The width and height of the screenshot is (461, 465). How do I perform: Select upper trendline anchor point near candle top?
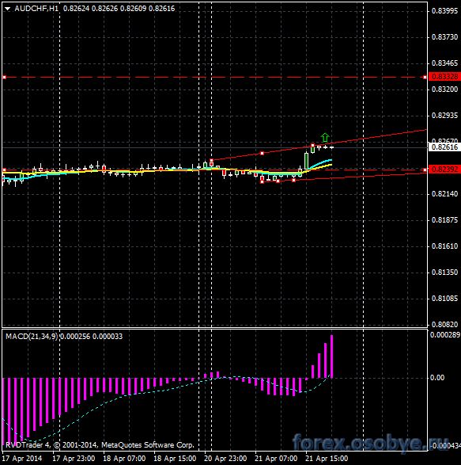pyautogui.click(x=312, y=145)
